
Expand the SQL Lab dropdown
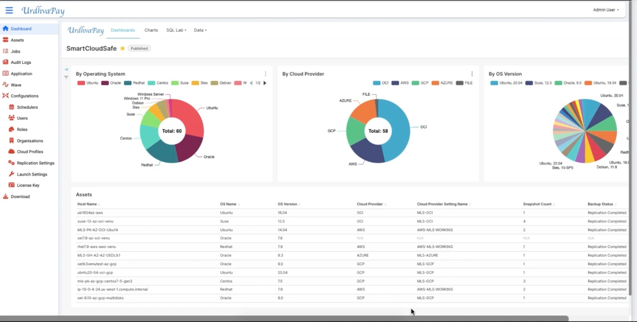pos(176,30)
